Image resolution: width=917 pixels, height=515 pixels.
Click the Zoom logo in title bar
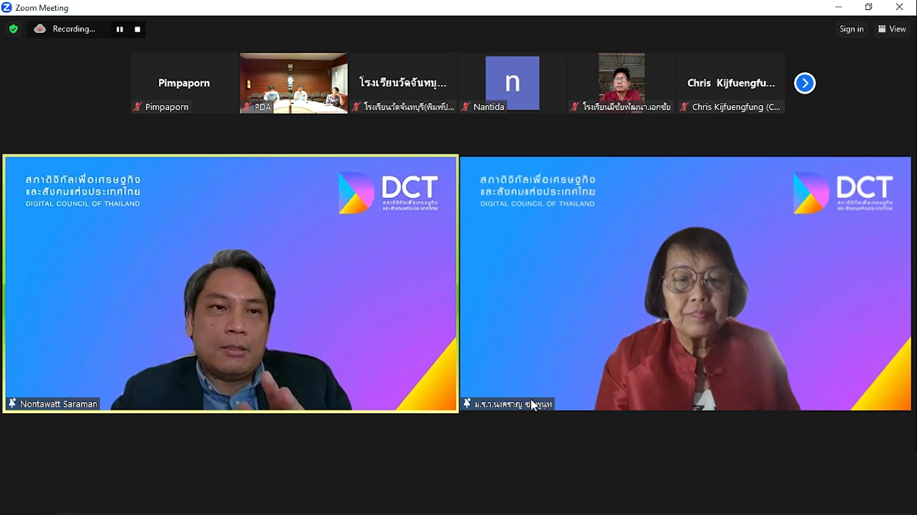click(x=7, y=7)
